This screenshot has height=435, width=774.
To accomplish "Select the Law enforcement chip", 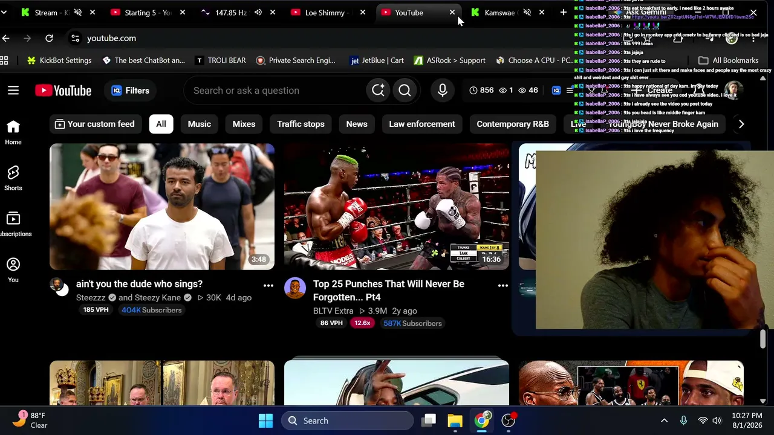I will pyautogui.click(x=422, y=124).
